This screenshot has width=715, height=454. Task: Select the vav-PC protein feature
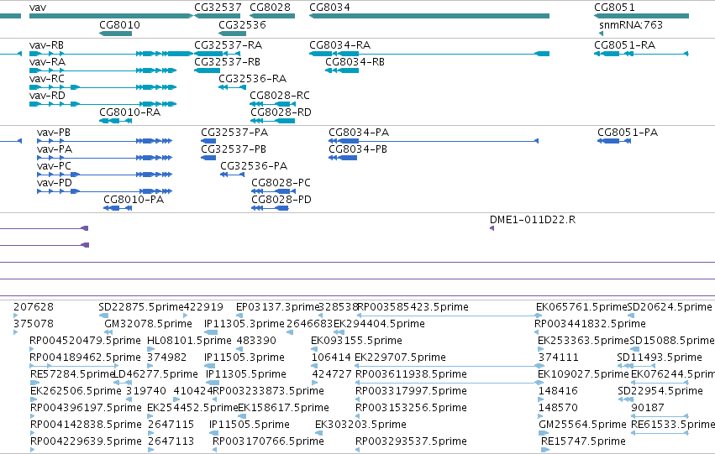(104, 175)
